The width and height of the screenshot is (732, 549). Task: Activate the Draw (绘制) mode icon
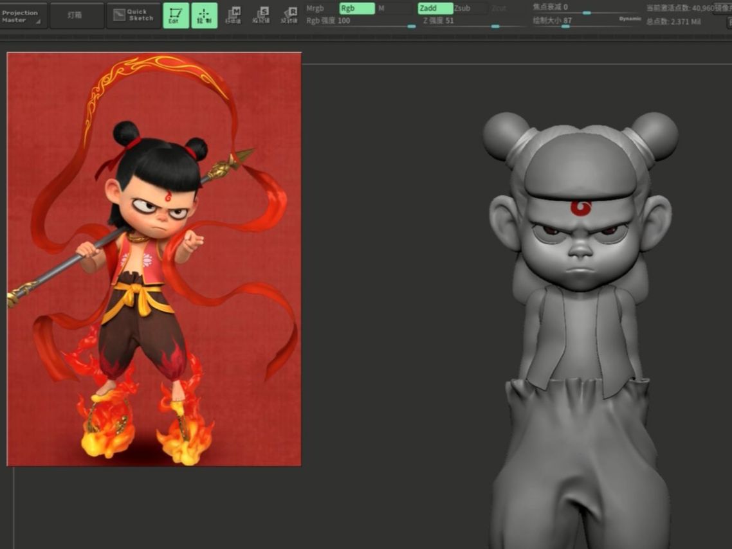(204, 15)
